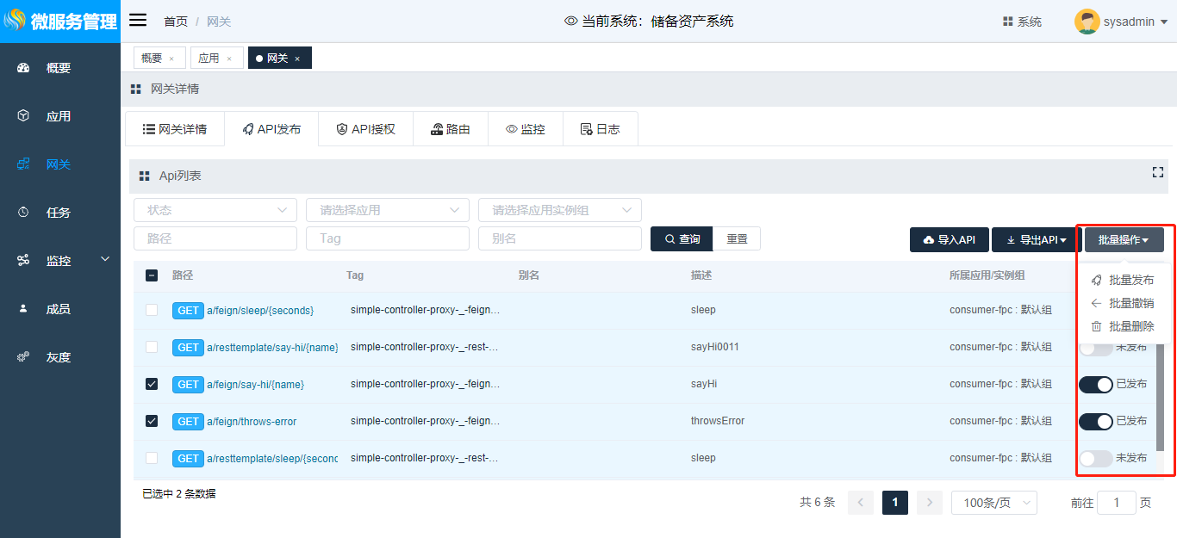Click the fullscreen expand icon of Api列表
1177x538 pixels.
tap(1158, 173)
